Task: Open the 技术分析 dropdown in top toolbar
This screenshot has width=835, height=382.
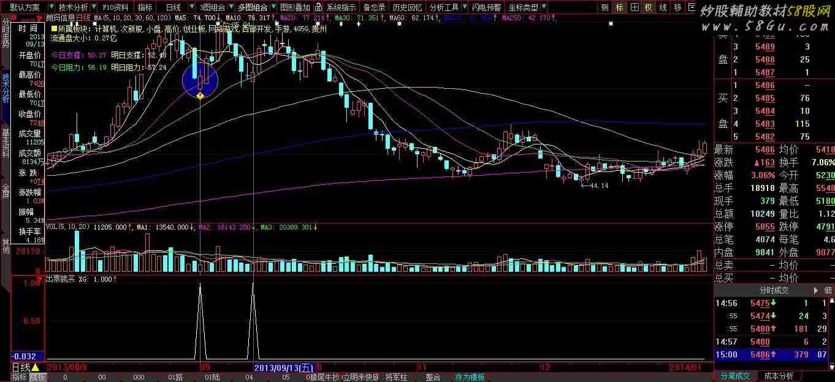Action: 77,7
